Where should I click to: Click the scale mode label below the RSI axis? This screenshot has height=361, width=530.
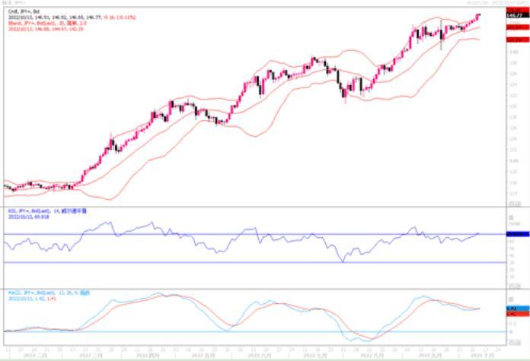click(x=515, y=286)
